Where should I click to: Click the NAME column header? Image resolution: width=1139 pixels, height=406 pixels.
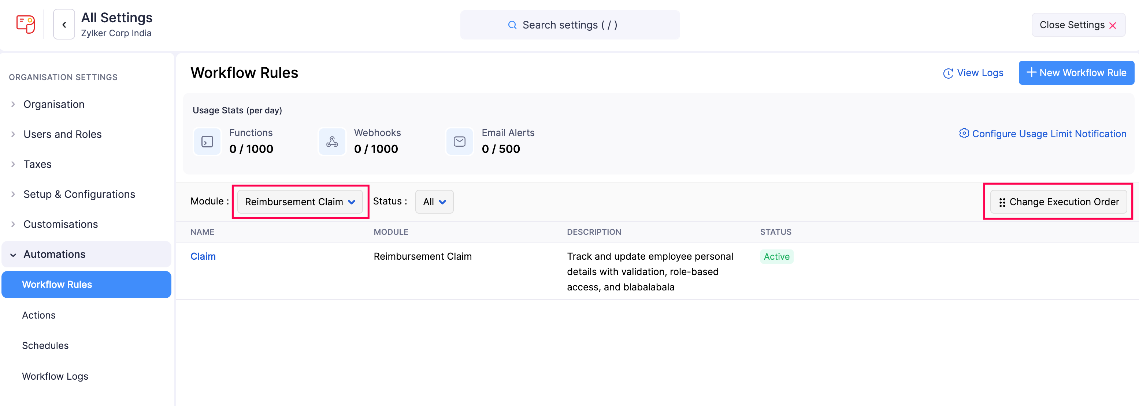[x=203, y=232]
